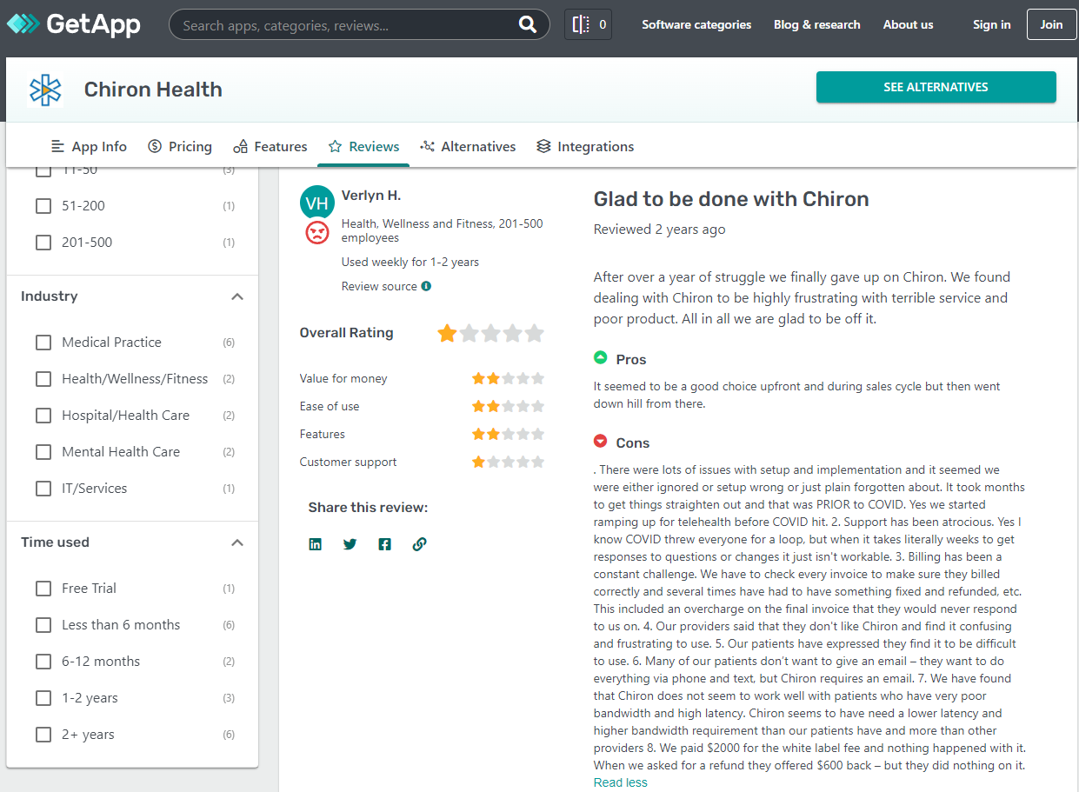
Task: Click the Overall Rating stars
Action: (x=490, y=333)
